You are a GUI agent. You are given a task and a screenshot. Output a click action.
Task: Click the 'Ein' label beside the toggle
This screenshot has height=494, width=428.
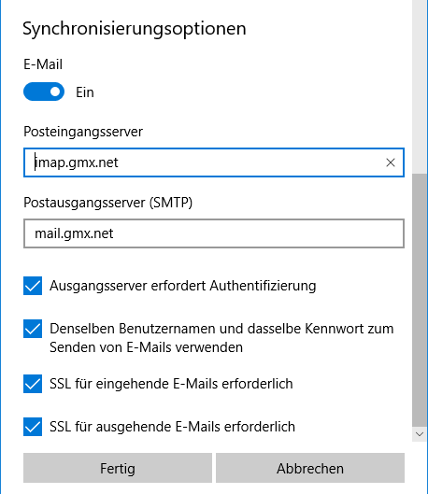point(85,92)
